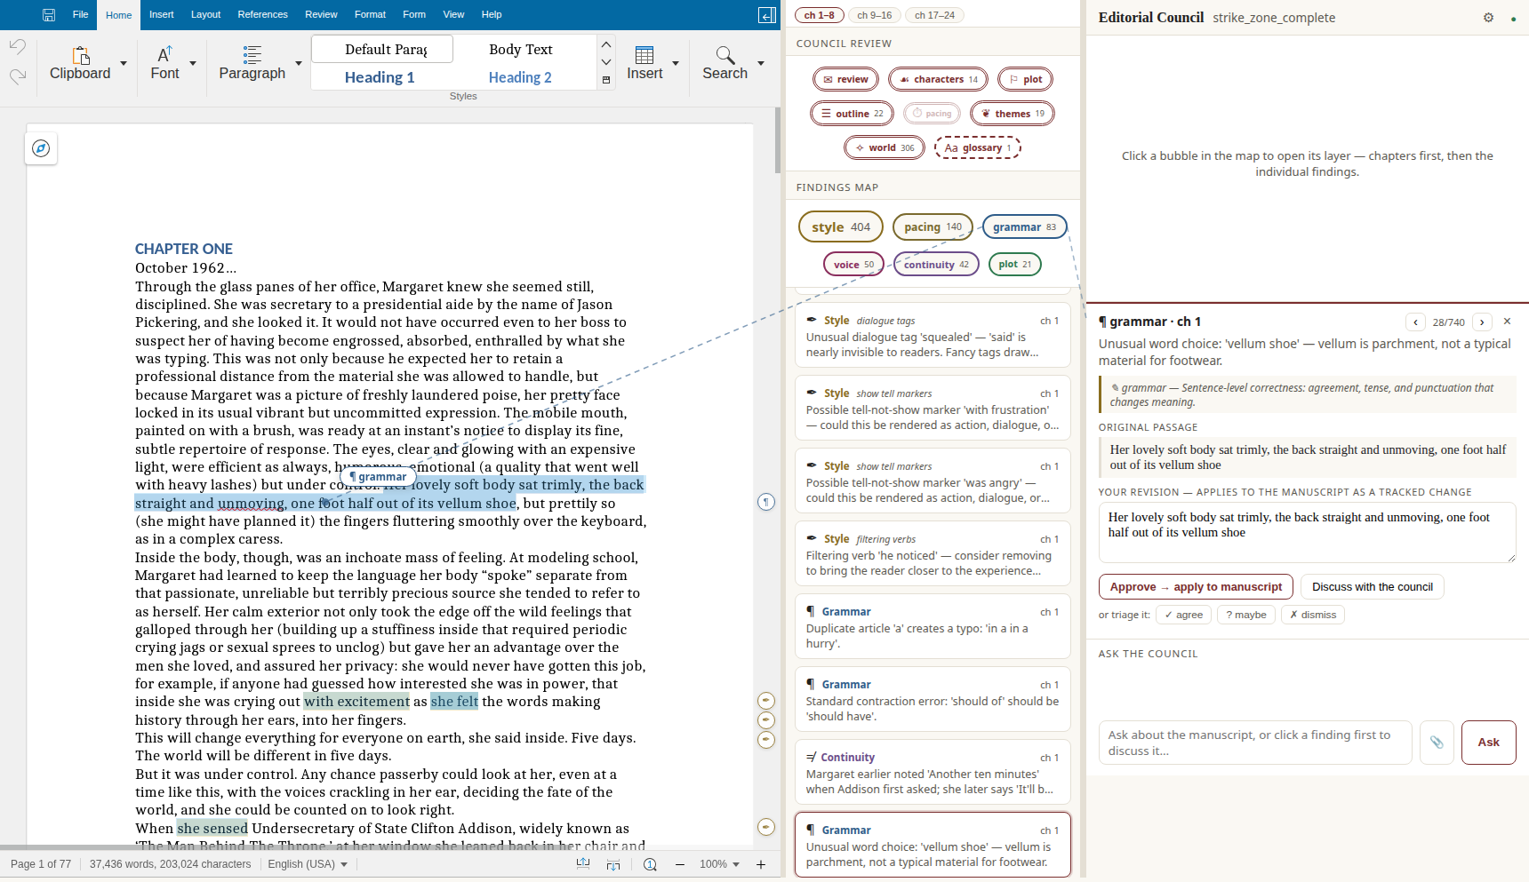
Task: Toggle the glossary 1 chip
Action: pyautogui.click(x=977, y=147)
